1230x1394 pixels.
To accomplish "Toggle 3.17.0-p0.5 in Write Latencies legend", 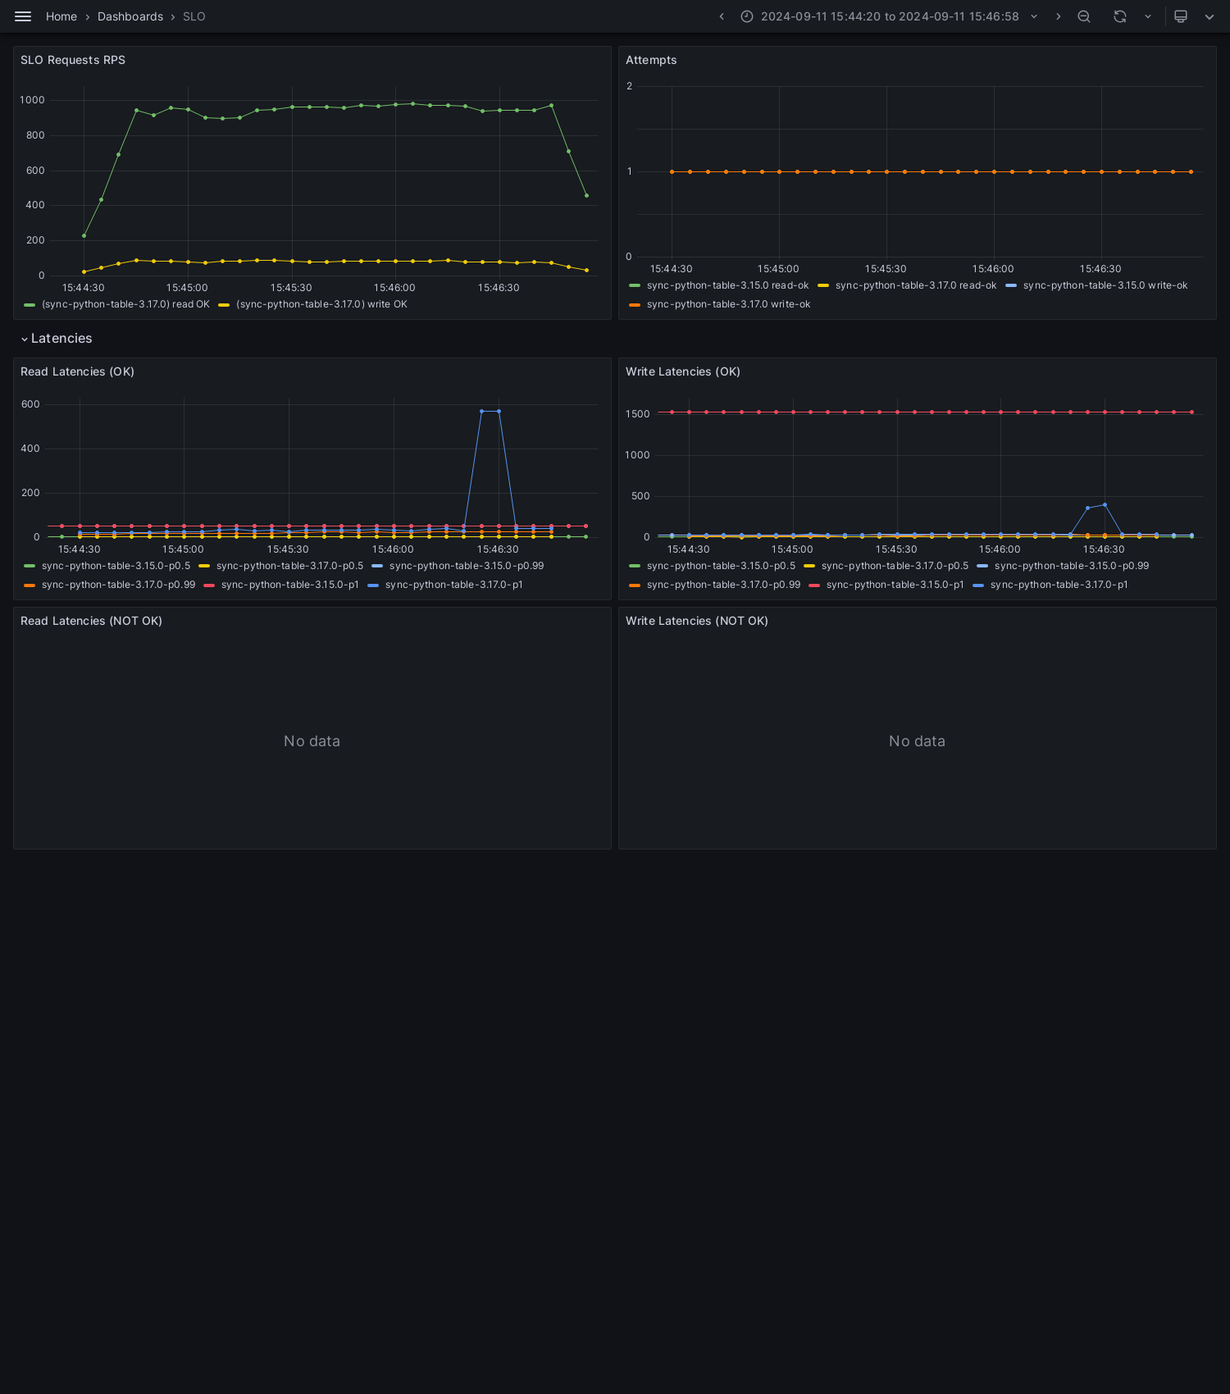I will pos(895,566).
